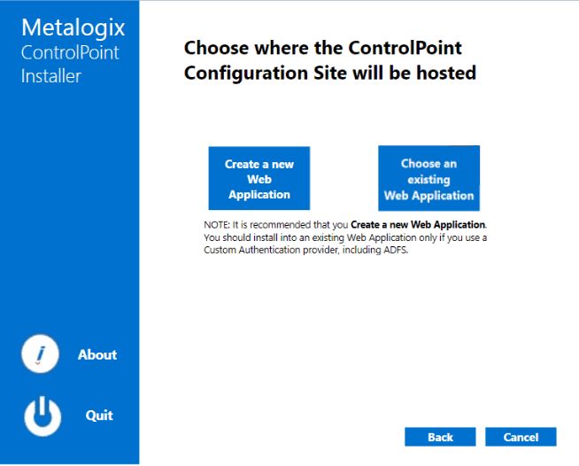579x466 pixels.
Task: Click the word 'Installer' in the sidebar
Action: (51, 76)
